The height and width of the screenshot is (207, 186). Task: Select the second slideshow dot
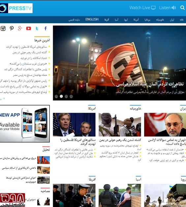coord(61,96)
